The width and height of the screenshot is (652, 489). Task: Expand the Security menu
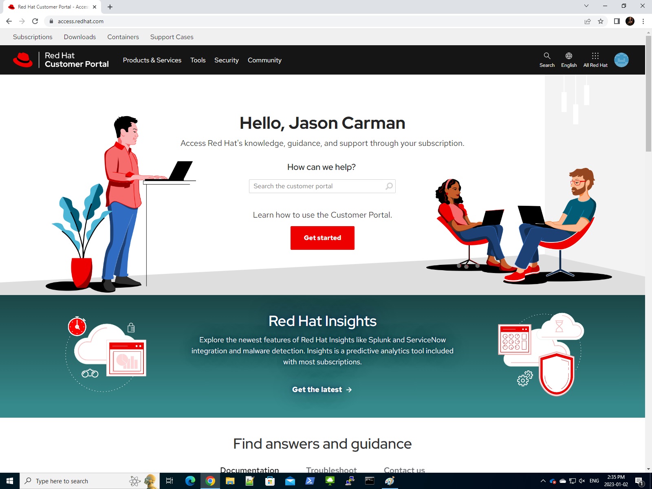coord(227,60)
